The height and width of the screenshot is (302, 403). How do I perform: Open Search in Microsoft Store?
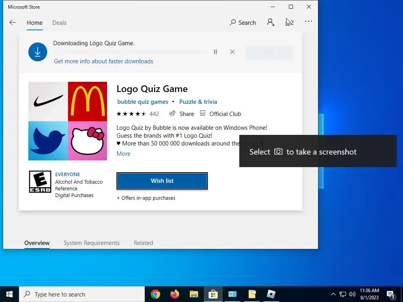[242, 22]
